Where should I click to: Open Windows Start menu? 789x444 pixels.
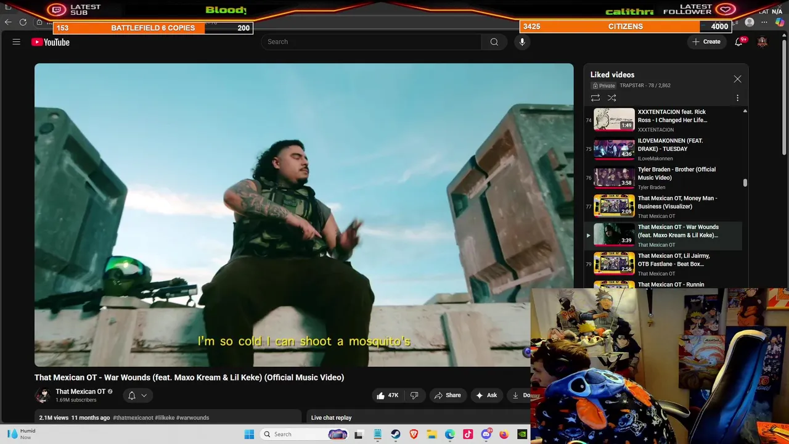click(249, 434)
